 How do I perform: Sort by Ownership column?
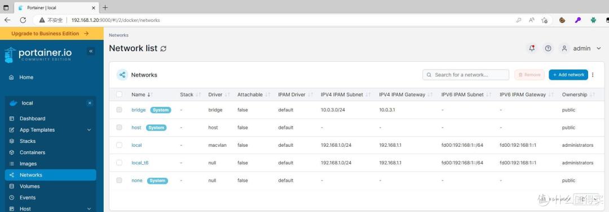click(579, 94)
